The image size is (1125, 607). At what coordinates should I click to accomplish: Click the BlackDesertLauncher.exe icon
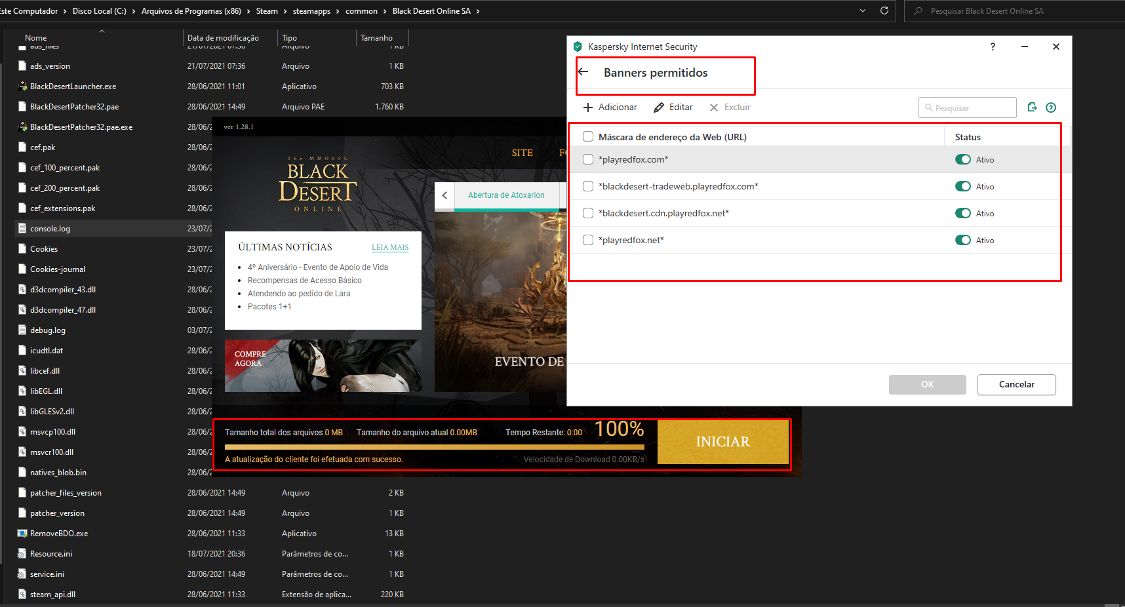(22, 86)
